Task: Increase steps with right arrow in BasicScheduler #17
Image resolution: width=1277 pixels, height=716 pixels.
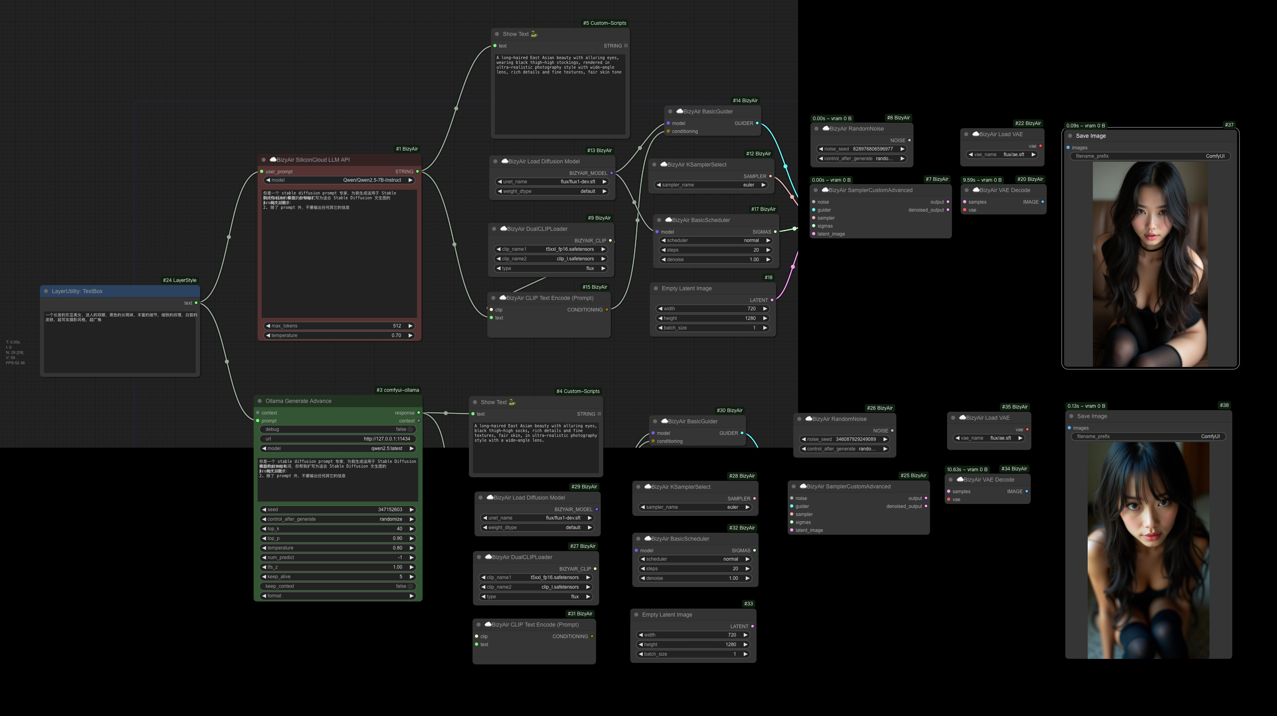Action: pos(768,250)
